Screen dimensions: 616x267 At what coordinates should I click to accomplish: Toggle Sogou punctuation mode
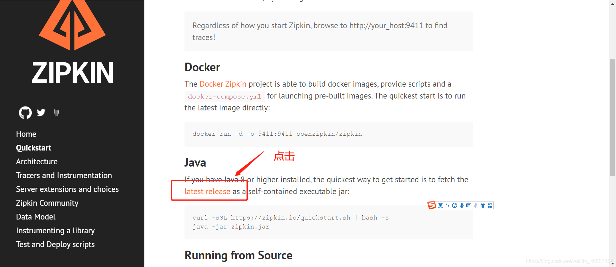(x=448, y=205)
